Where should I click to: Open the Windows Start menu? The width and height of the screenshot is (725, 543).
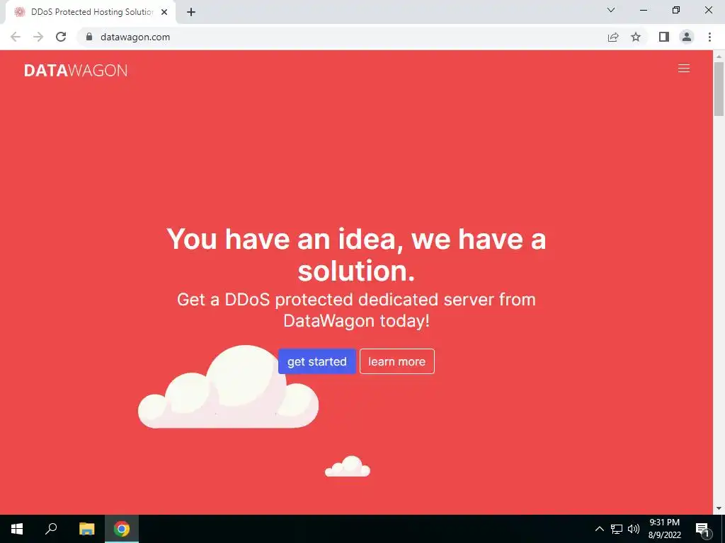17,529
